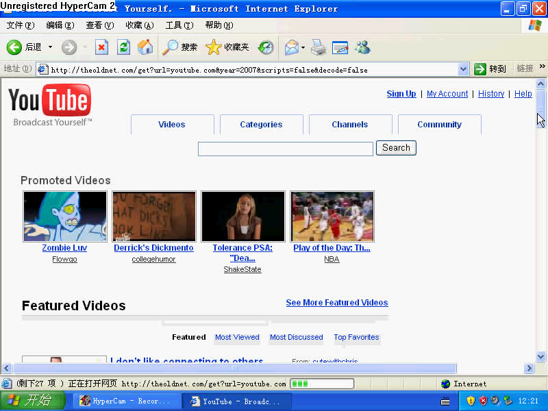Viewport: 548px width, 411px height.
Task: Click the green Go arrow button
Action: [x=480, y=69]
